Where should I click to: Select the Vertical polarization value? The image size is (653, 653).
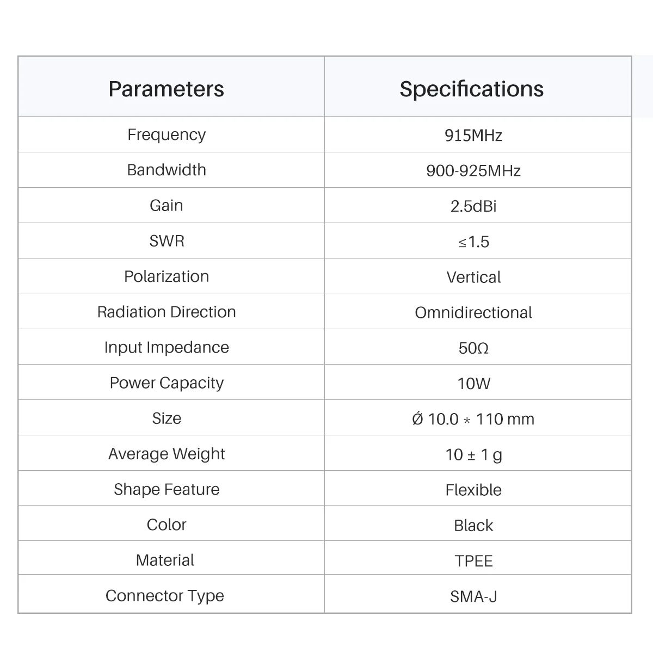coord(473,277)
